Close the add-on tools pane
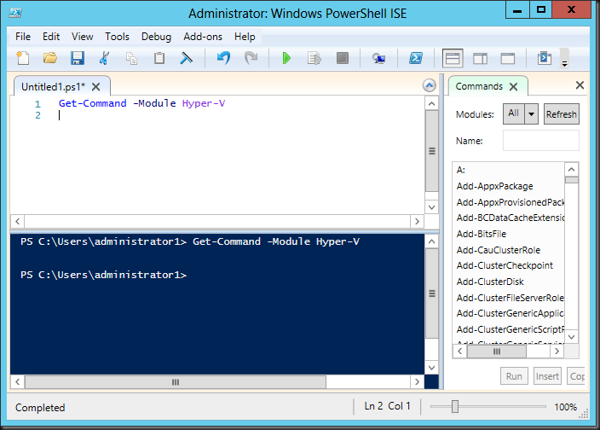The image size is (600, 430). [580, 85]
